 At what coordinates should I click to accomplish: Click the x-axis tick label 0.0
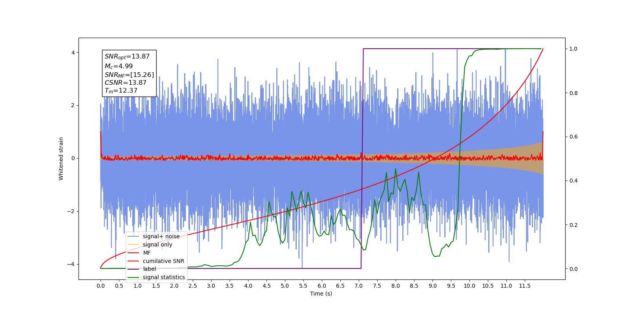click(100, 286)
